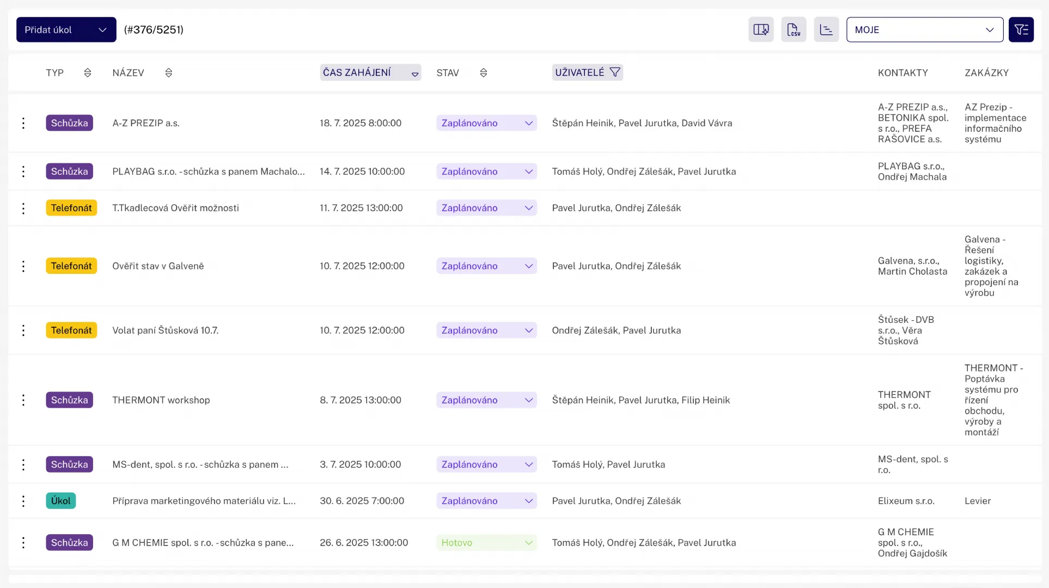Open three-dot menu for THERMONT workshop row

tap(23, 400)
